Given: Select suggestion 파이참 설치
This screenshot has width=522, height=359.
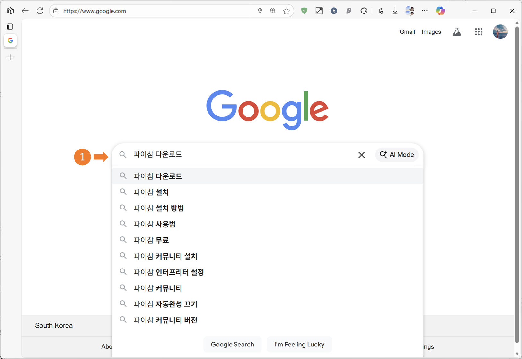Looking at the screenshot, I should click(268, 192).
